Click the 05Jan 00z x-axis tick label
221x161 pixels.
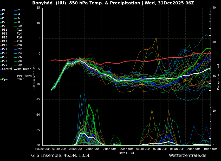point(126,149)
